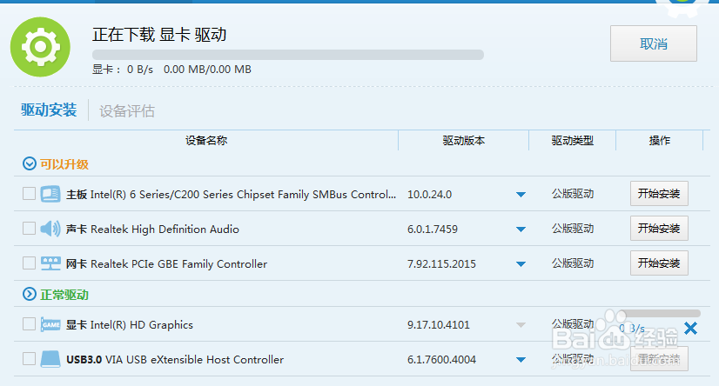
Task: Tick checkbox for Intel SMBus Controller
Action: 29,194
